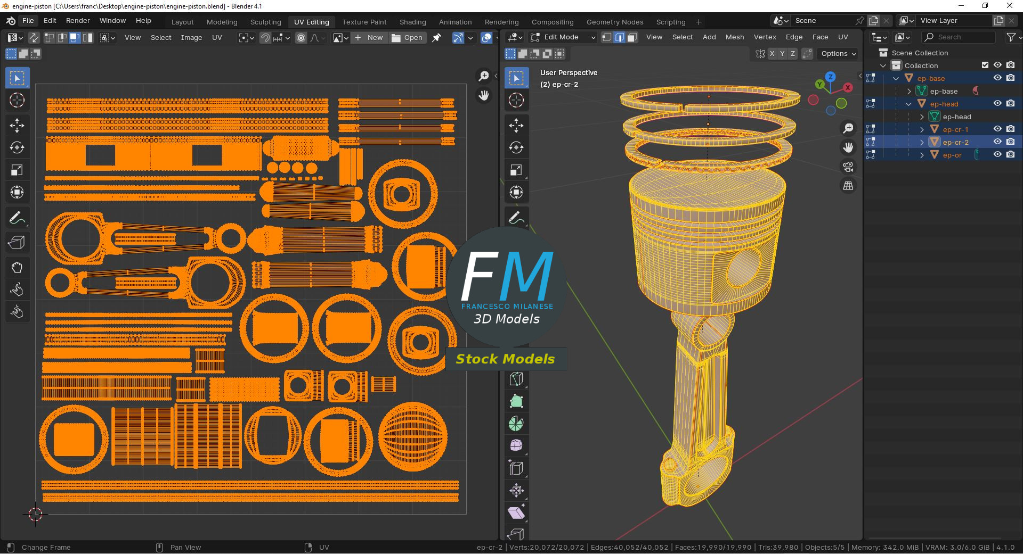Select the Rip Region tool in UV editor

(x=17, y=243)
